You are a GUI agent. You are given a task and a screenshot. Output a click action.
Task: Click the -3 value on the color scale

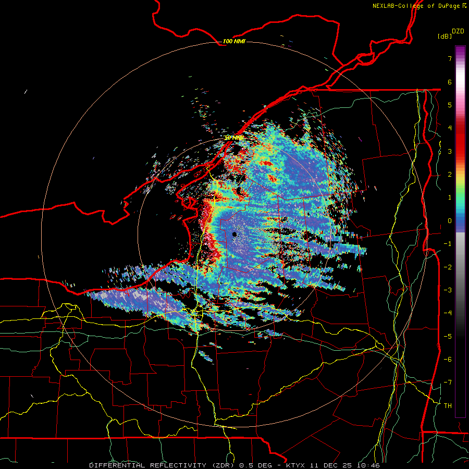(x=448, y=290)
